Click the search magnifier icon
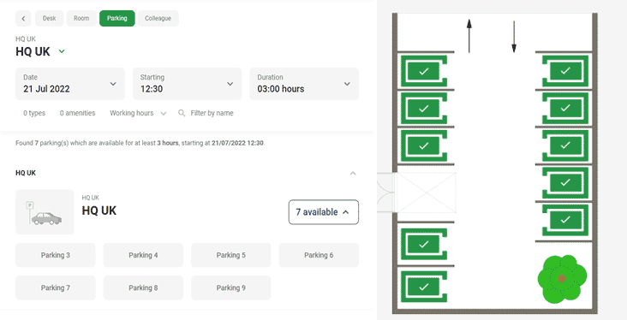Image resolution: width=627 pixels, height=320 pixels. click(x=182, y=113)
